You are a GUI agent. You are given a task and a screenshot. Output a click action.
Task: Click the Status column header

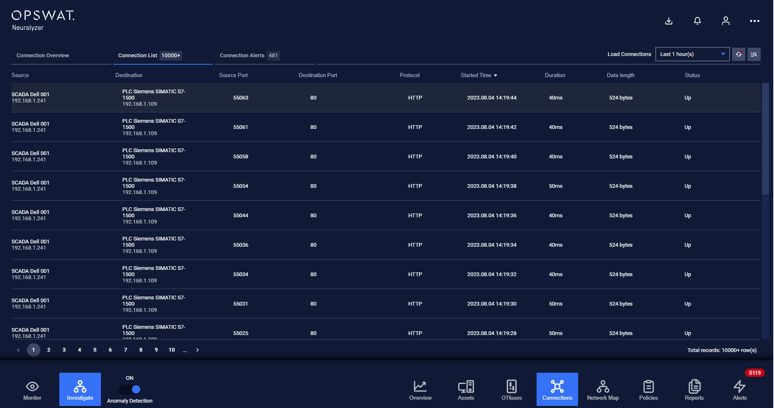pos(692,75)
